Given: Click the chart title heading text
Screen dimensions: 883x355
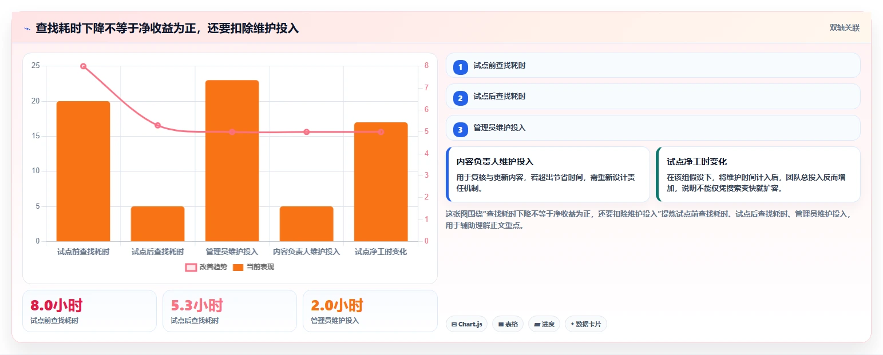Looking at the screenshot, I should click(x=167, y=28).
